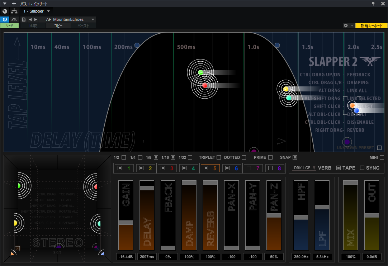Toggle the 1/16 note checkbox
388x266 pixels.
click(x=173, y=157)
